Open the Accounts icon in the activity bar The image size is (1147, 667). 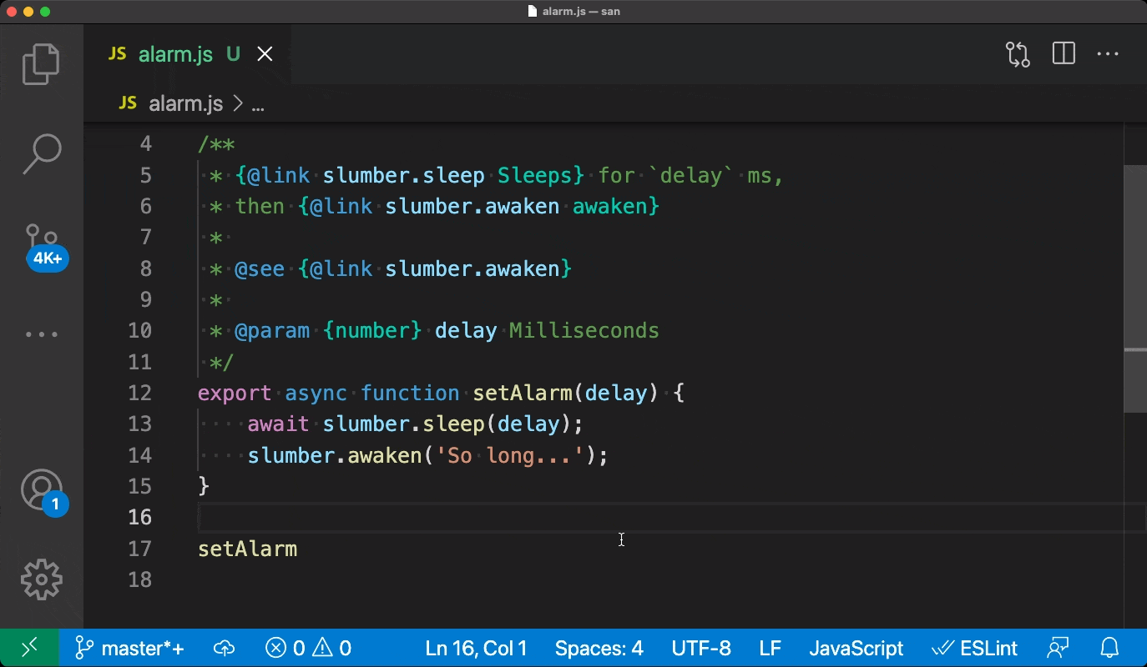[41, 488]
